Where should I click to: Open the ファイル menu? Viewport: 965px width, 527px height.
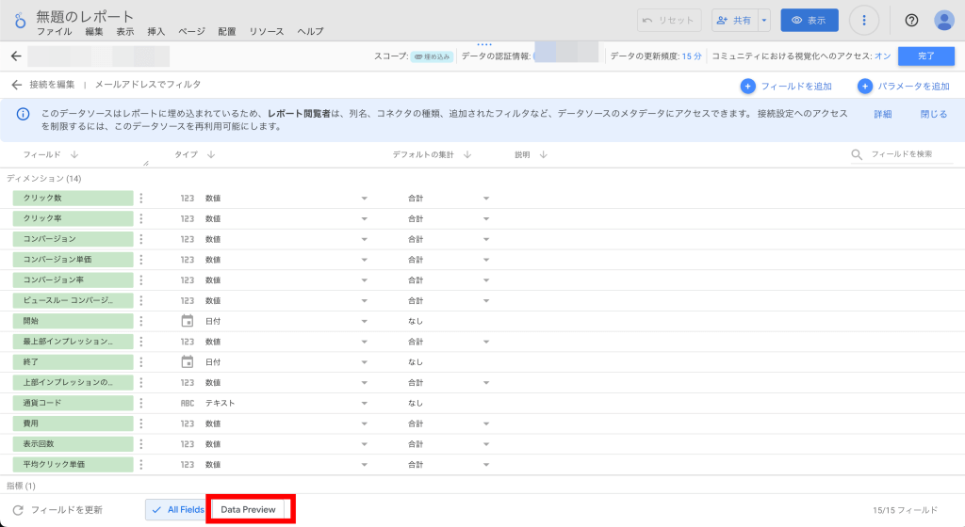[54, 31]
